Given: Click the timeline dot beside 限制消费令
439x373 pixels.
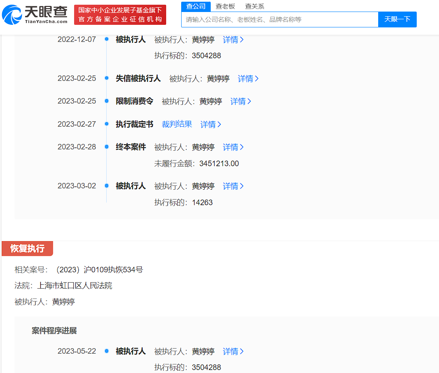Looking at the screenshot, I should [106, 101].
